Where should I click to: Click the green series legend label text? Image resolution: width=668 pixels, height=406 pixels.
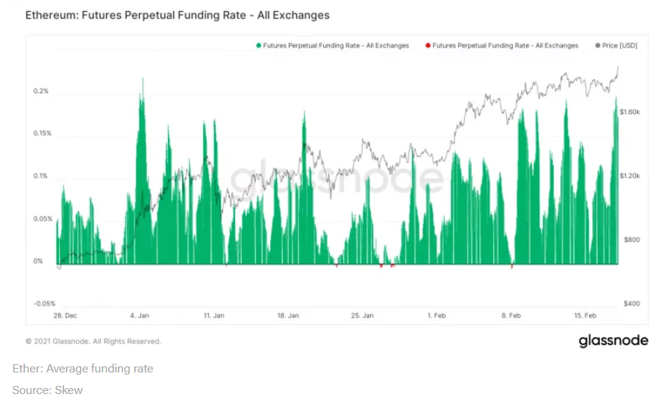(x=336, y=46)
